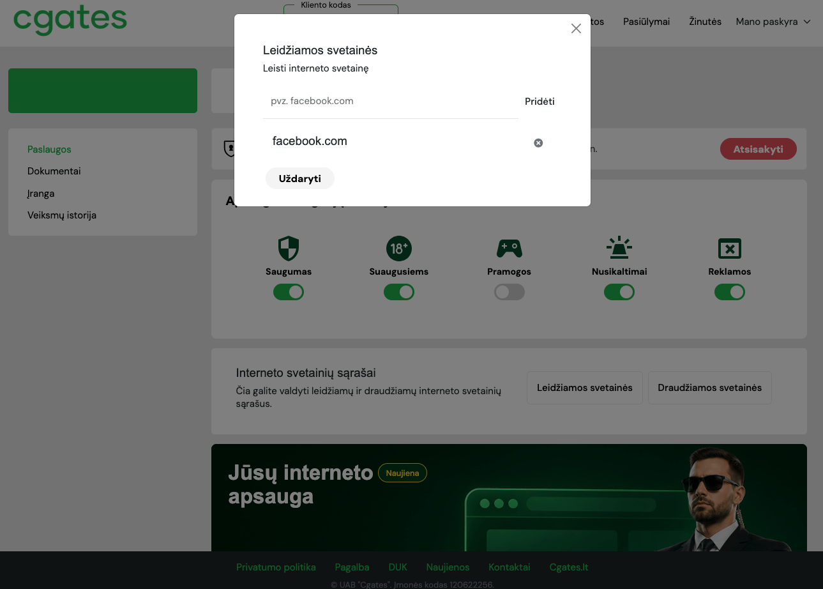This screenshot has width=823, height=589.
Task: Remove facebook.com from allowed list
Action: tap(538, 143)
